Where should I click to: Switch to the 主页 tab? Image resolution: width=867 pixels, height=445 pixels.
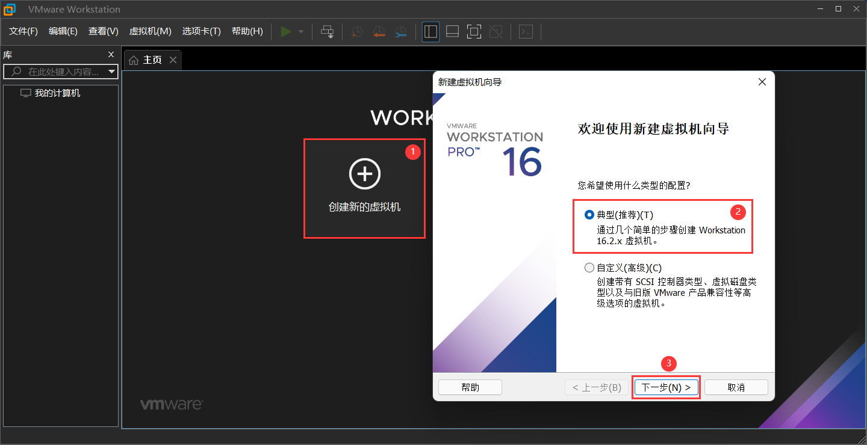coord(152,60)
